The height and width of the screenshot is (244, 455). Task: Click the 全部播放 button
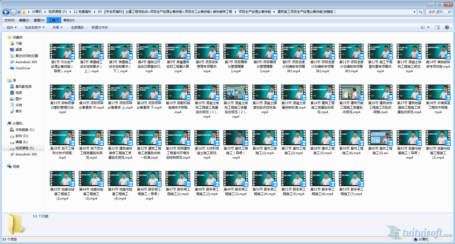click(x=77, y=28)
